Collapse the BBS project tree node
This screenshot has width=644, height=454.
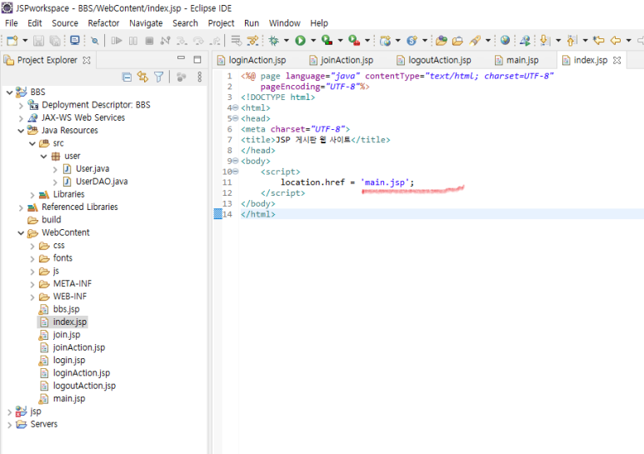click(x=9, y=92)
